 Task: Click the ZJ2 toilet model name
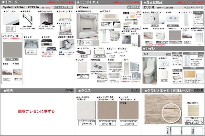pos(146,54)
